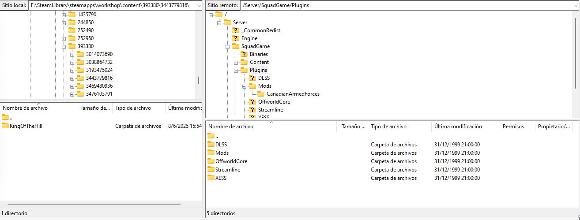This screenshot has width=580, height=220.
Task: Click the Plugins folder icon in remote tree
Action: click(x=244, y=70)
